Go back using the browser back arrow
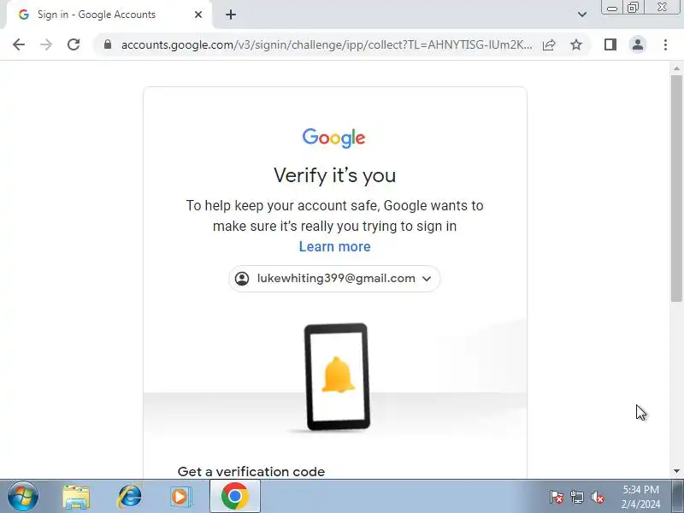 point(19,44)
